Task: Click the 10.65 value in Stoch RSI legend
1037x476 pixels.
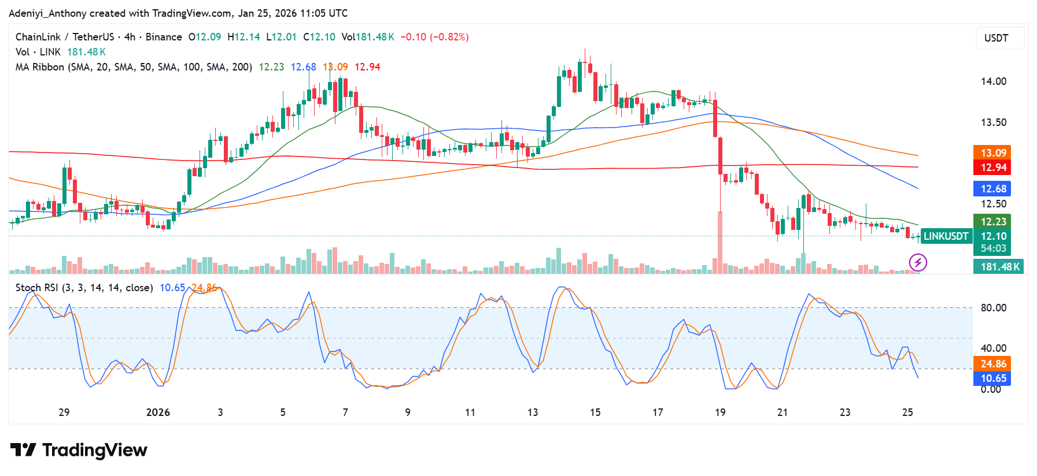Action: click(x=172, y=288)
